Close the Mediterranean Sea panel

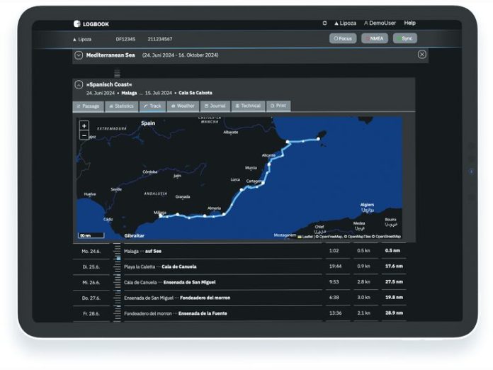click(x=422, y=55)
